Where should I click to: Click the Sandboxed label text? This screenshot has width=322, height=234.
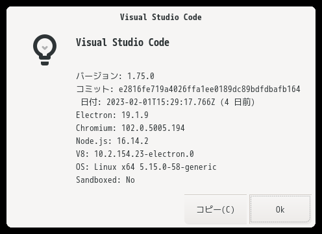(x=96, y=180)
